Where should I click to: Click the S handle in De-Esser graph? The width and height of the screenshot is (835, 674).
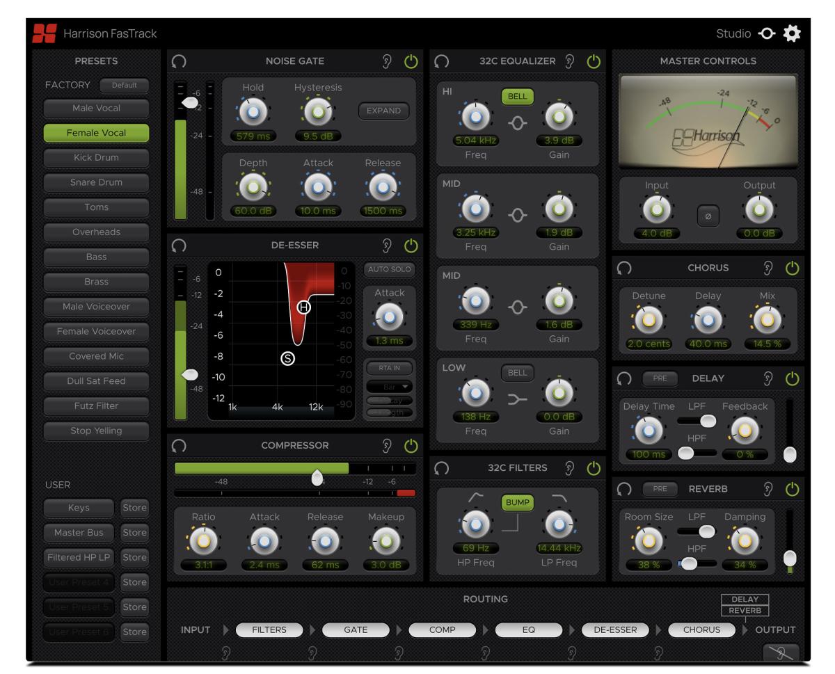(x=288, y=358)
